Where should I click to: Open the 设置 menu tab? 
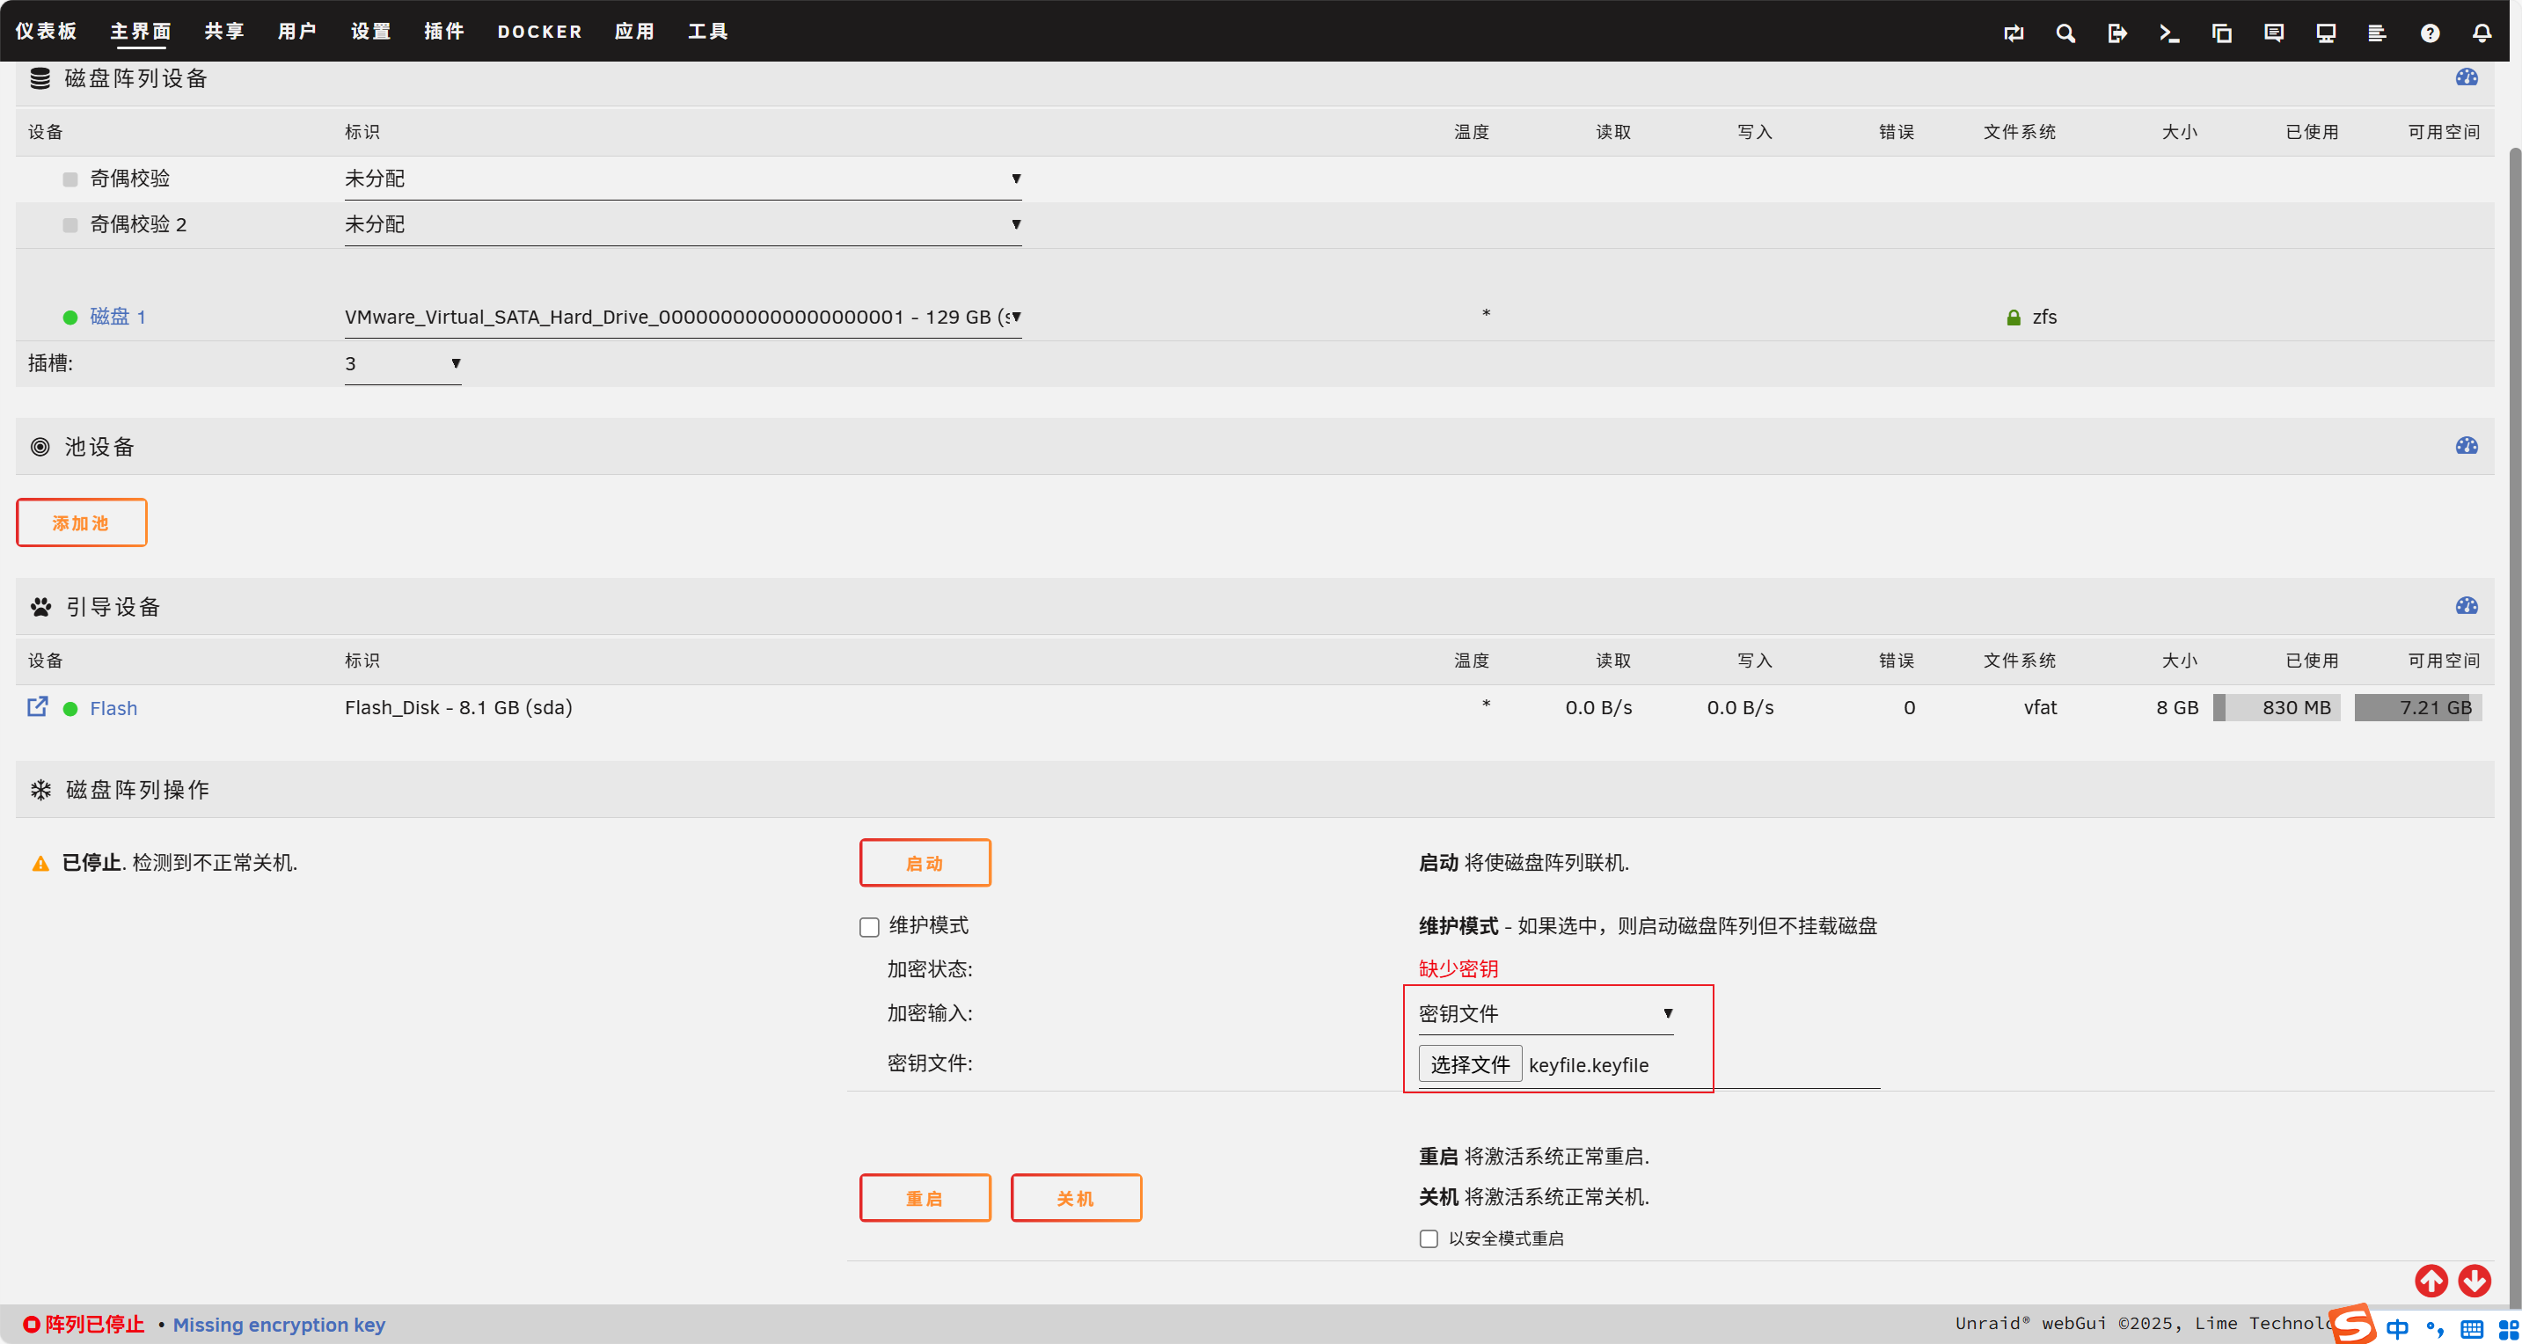click(370, 32)
